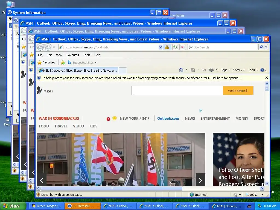Click the RSS Feeds icon in command bar
The height and width of the screenshot is (210, 280).
click(193, 70)
